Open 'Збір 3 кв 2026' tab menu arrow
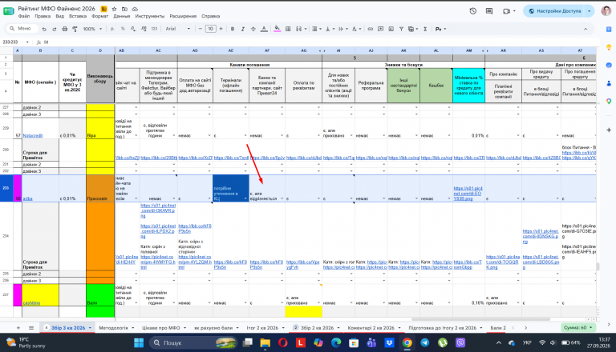 coord(90,328)
